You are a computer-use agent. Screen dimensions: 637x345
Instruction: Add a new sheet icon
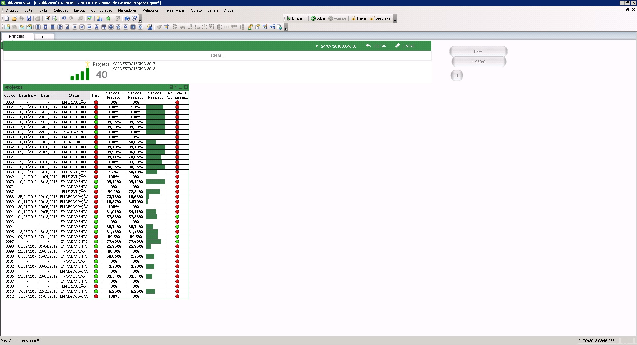[7, 27]
